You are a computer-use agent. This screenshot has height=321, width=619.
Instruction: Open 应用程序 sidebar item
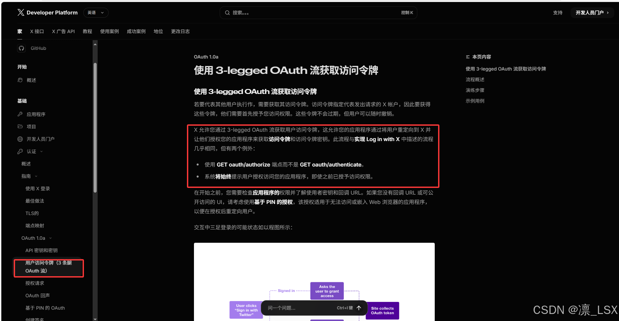click(36, 114)
